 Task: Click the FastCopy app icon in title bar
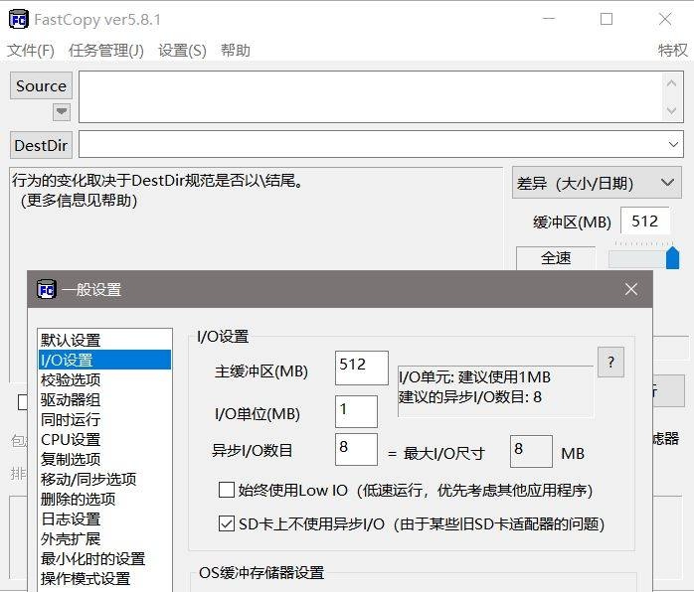[19, 20]
